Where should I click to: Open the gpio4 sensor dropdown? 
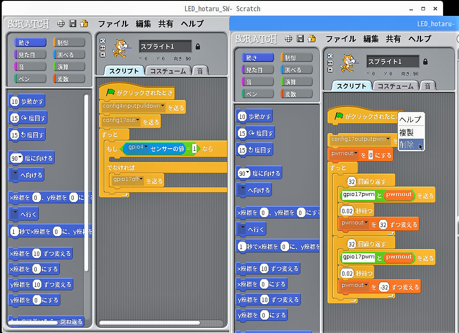tap(146, 147)
